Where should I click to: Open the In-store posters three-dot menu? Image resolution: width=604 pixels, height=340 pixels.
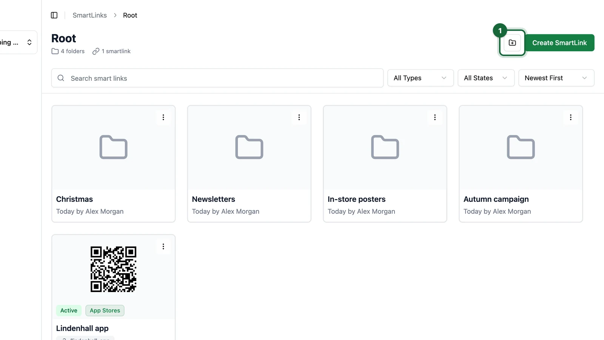[x=435, y=117]
